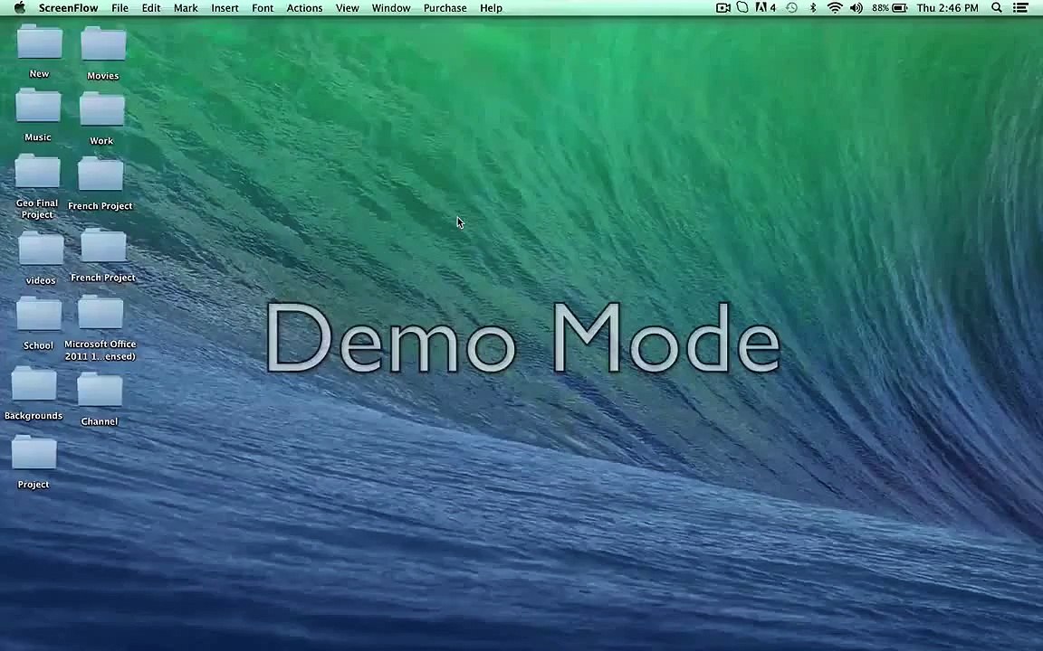
Task: Click the ScreenFlow camera recording status icon
Action: [x=722, y=8]
